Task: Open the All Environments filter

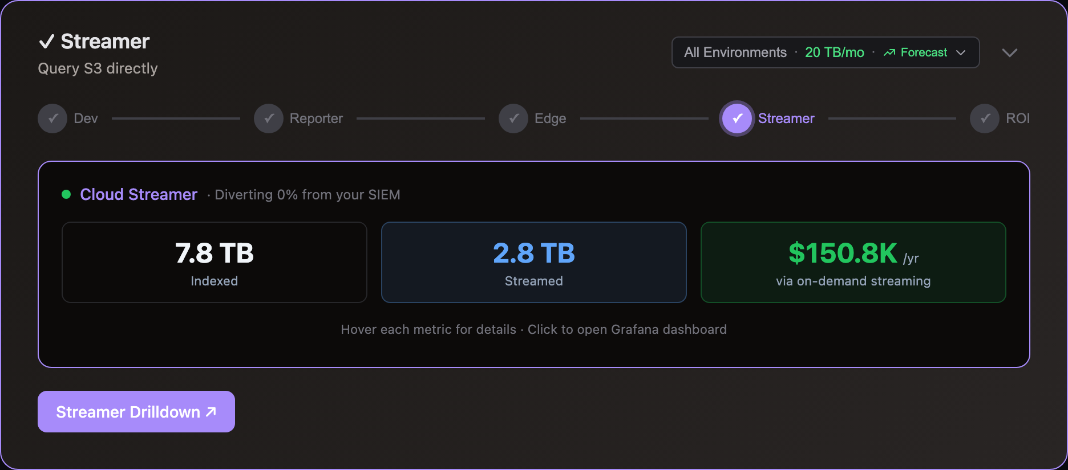Action: tap(735, 52)
